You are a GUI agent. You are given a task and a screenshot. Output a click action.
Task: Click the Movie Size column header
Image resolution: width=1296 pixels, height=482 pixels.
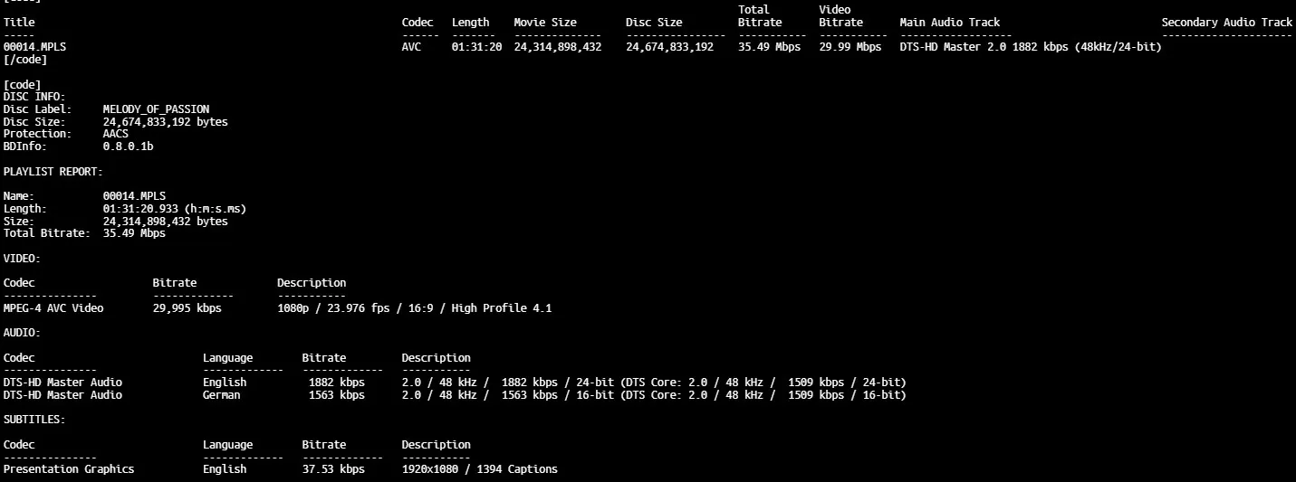click(544, 23)
